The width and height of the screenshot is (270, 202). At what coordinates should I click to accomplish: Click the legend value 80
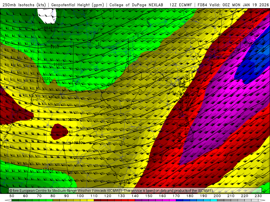point(53,196)
